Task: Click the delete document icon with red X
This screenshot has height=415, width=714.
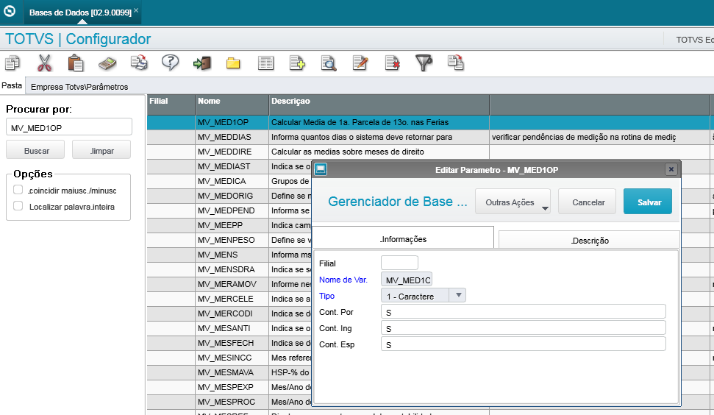Action: (x=392, y=63)
